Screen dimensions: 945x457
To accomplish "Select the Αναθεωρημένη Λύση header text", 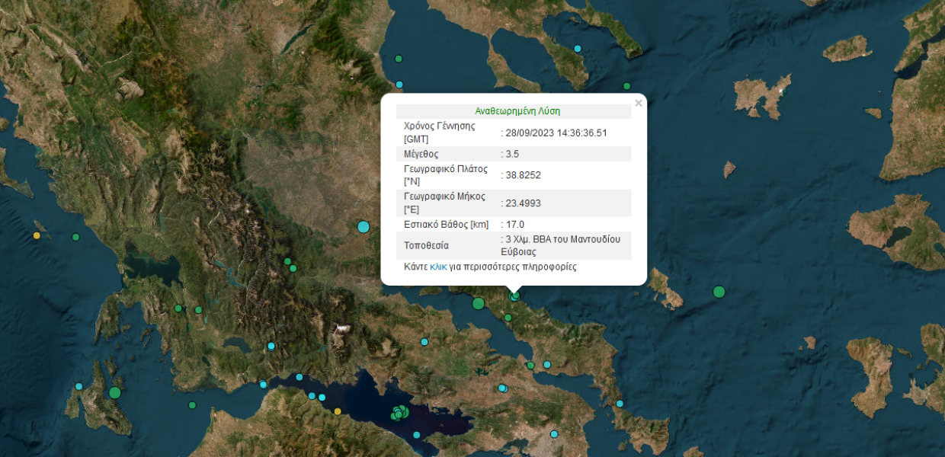I will 517,111.
